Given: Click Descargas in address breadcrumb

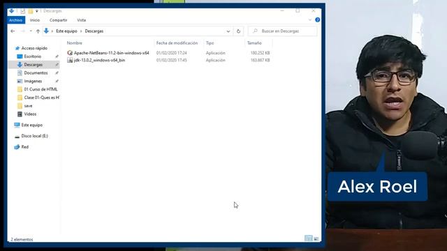Looking at the screenshot, I should tap(94, 31).
